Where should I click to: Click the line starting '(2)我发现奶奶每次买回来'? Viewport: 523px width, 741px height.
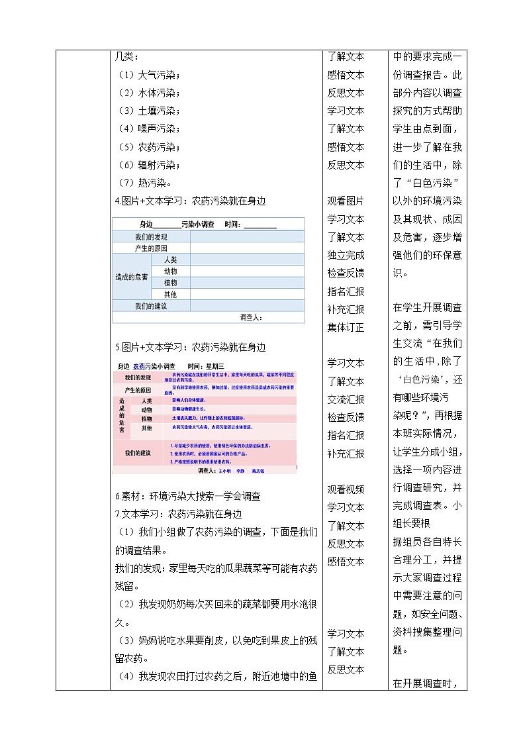[216, 605]
